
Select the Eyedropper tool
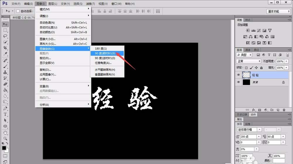point(5,54)
